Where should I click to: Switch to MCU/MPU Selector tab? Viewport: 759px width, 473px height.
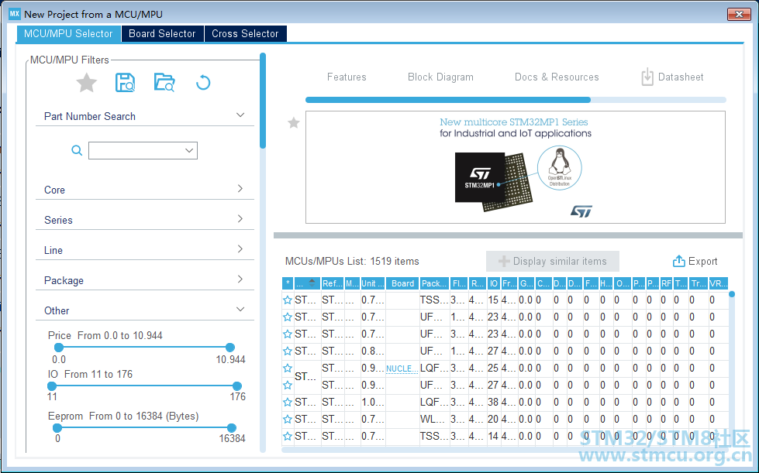click(x=68, y=34)
